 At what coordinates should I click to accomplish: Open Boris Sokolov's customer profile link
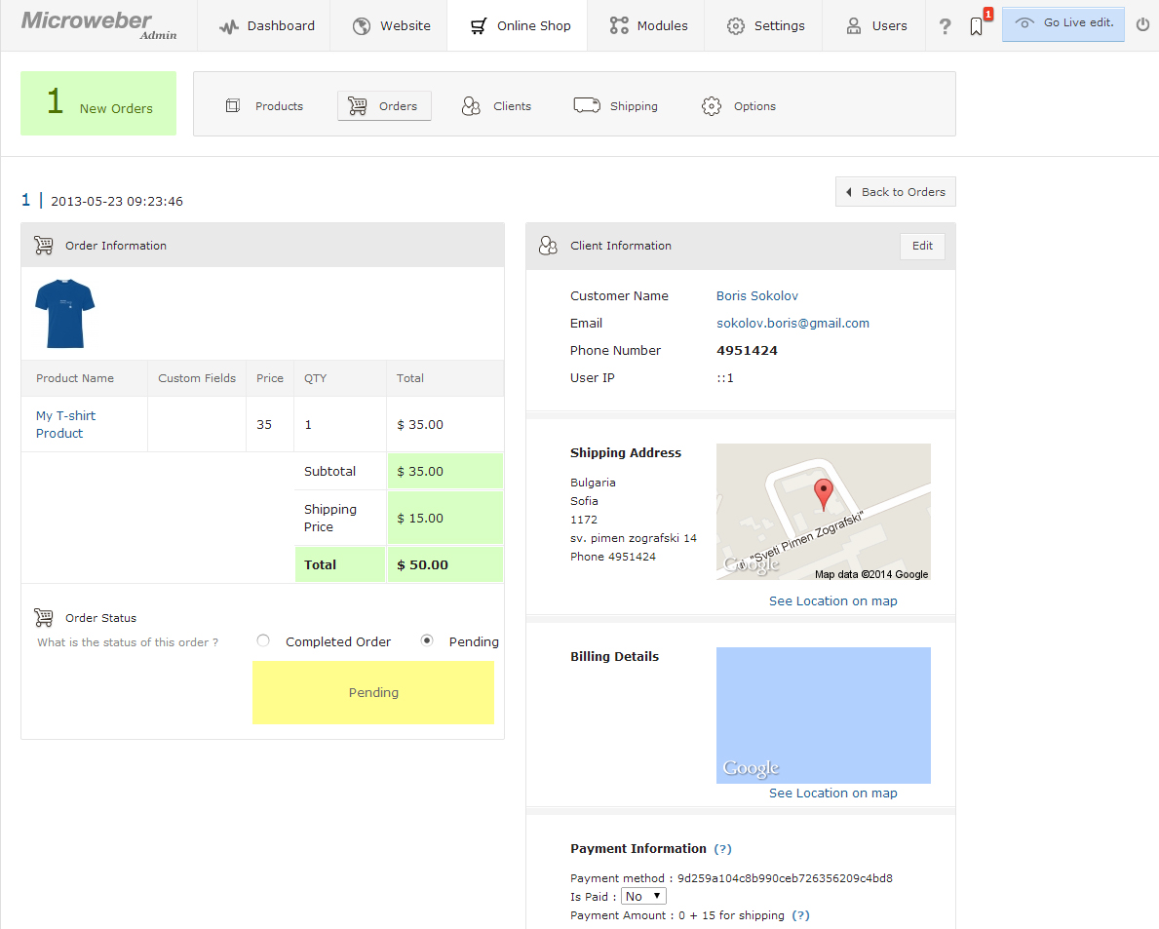[756, 295]
